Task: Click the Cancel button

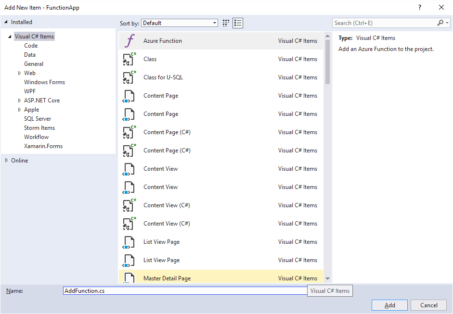Action: click(x=429, y=305)
